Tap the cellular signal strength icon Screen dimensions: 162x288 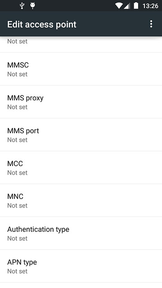click(x=127, y=6)
